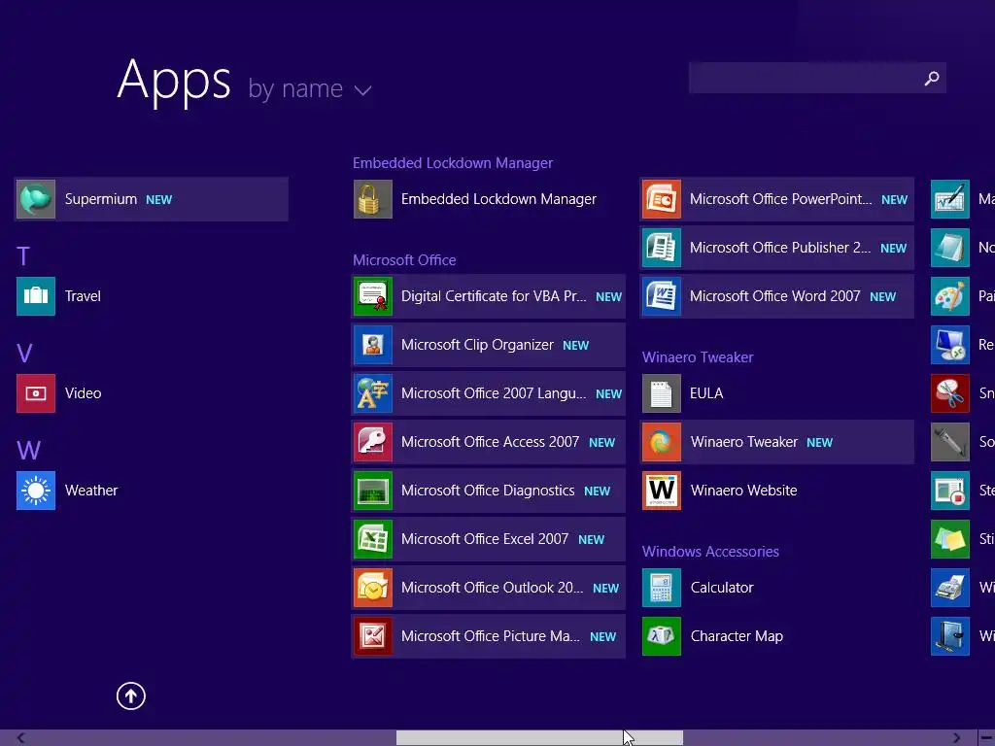The image size is (995, 746).
Task: Click the letter T group header
Action: pos(23,256)
